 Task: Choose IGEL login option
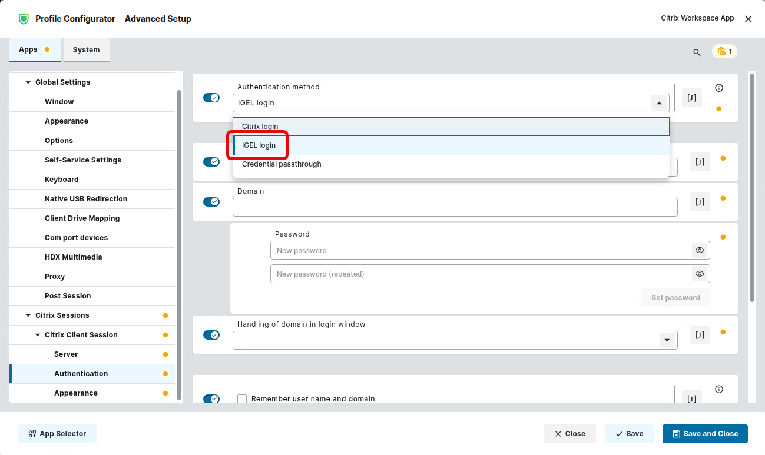click(451, 145)
